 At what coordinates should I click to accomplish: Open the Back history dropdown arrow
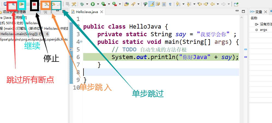pos(218,4)
